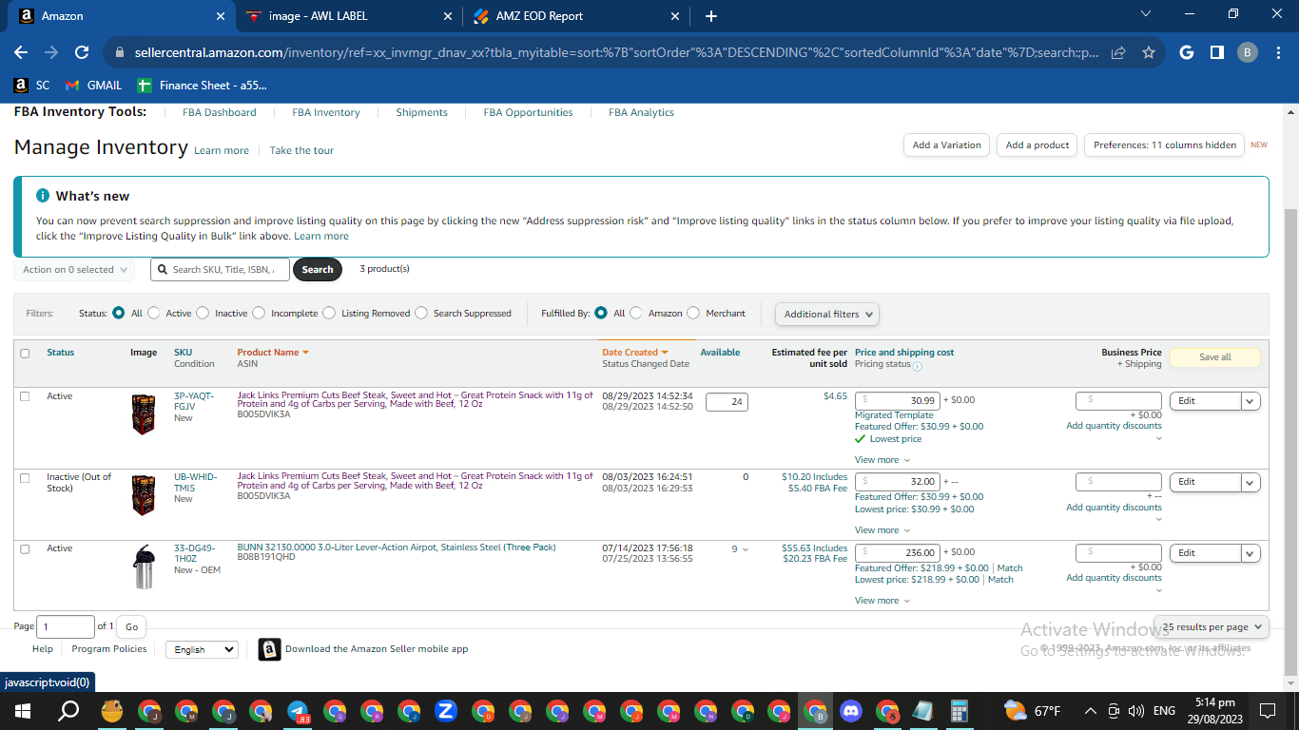Expand the Additional filters dropdown
This screenshot has width=1299, height=730.
pyautogui.click(x=827, y=314)
